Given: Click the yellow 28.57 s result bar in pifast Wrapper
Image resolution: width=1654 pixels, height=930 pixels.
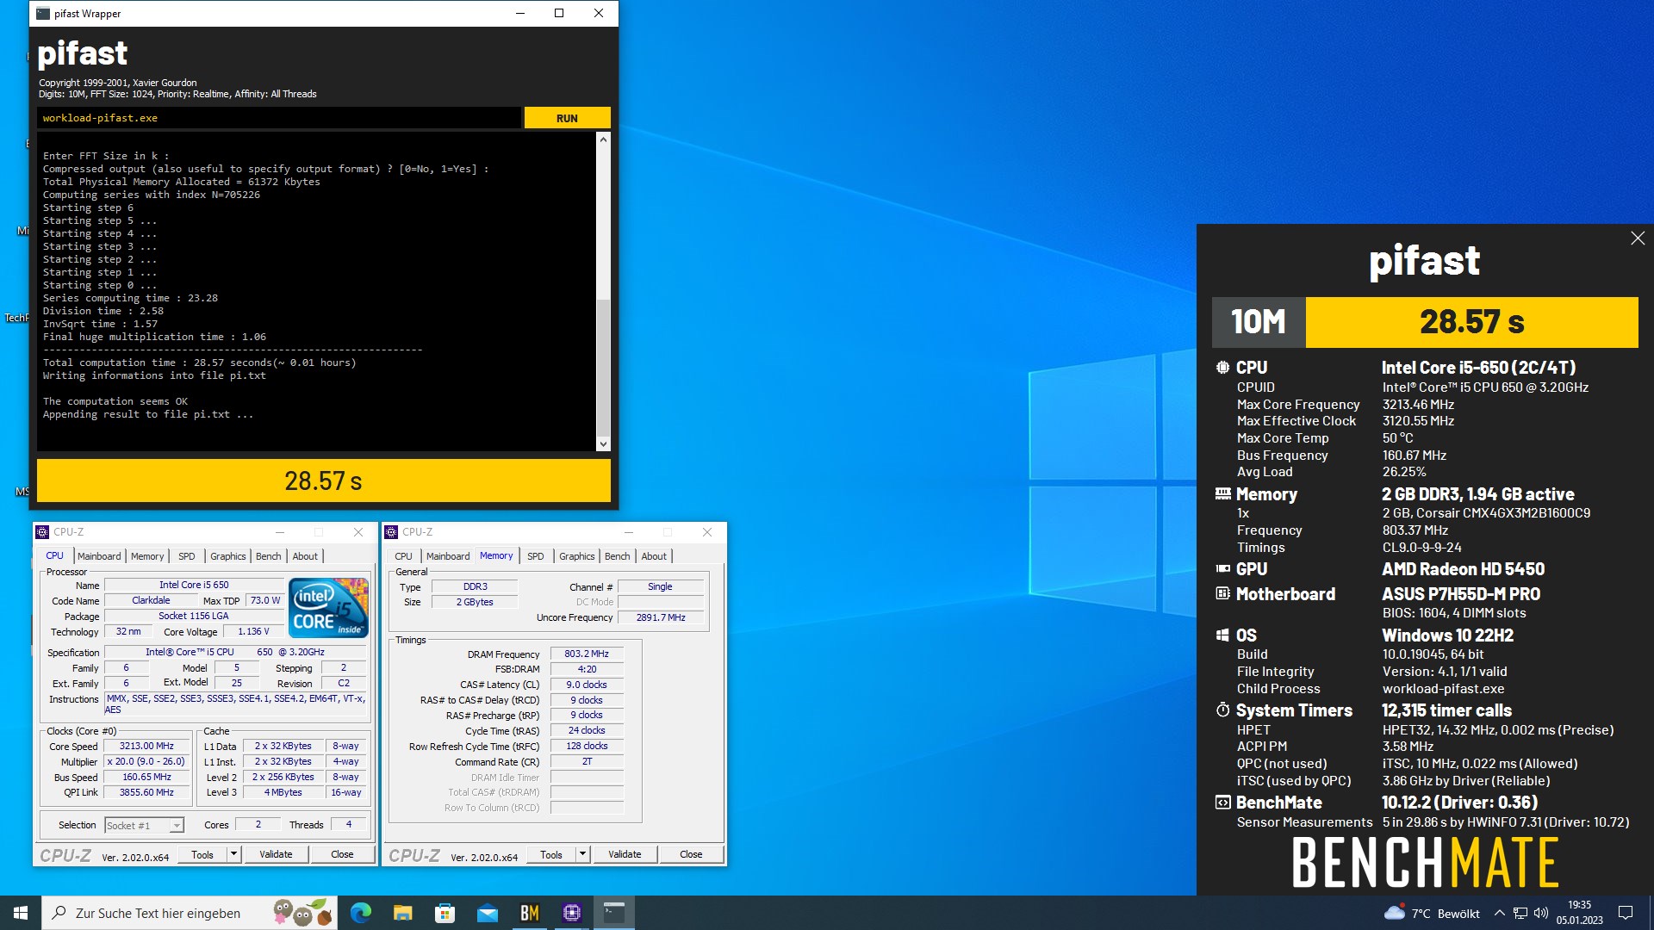Looking at the screenshot, I should tap(323, 480).
